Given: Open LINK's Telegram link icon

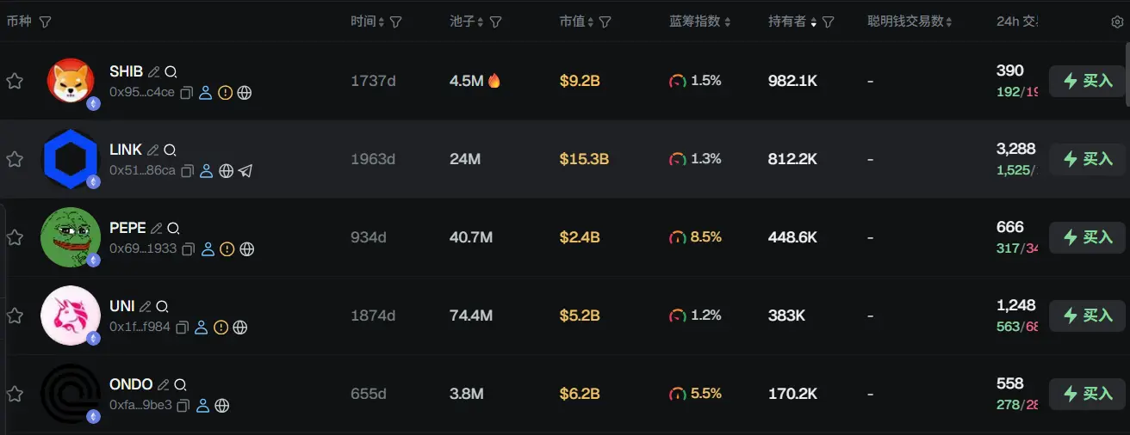Looking at the screenshot, I should tap(245, 171).
